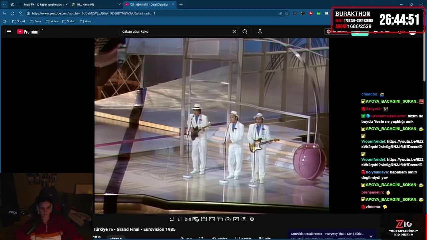This screenshot has width=427, height=240.
Task: Toggle loop video icon under player
Action: pos(172,219)
